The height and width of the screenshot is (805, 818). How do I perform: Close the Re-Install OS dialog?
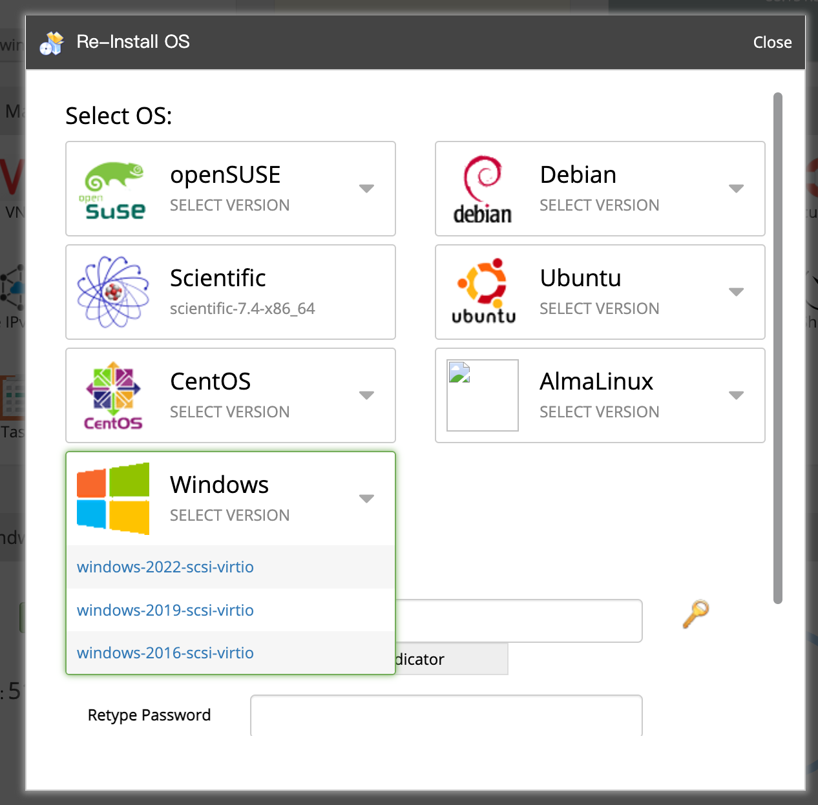[x=772, y=43]
